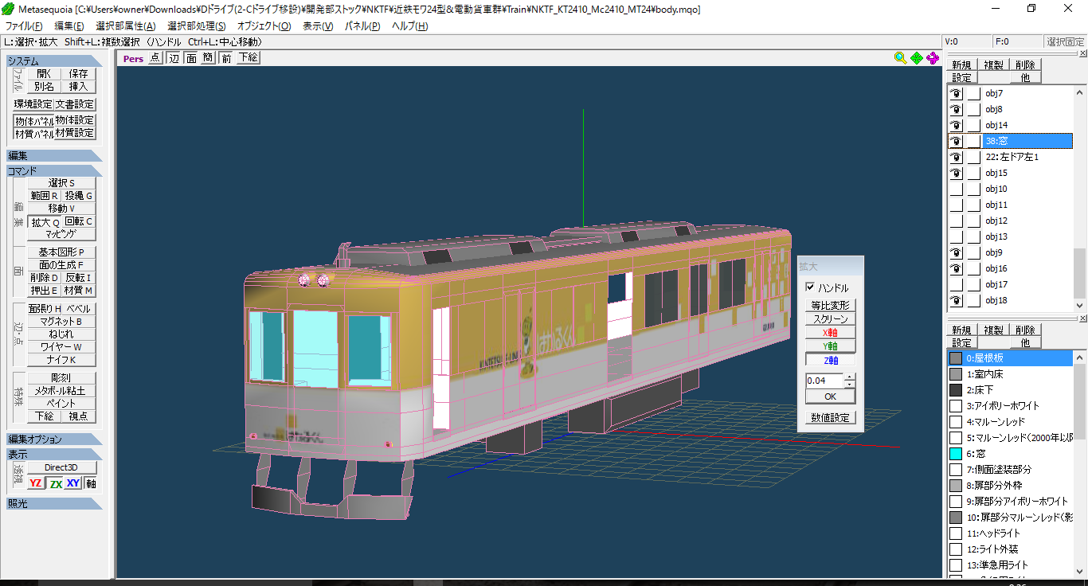This screenshot has width=1088, height=586.
Task: Toggle 辺 (edges) display in viewport bar
Action: pos(173,58)
